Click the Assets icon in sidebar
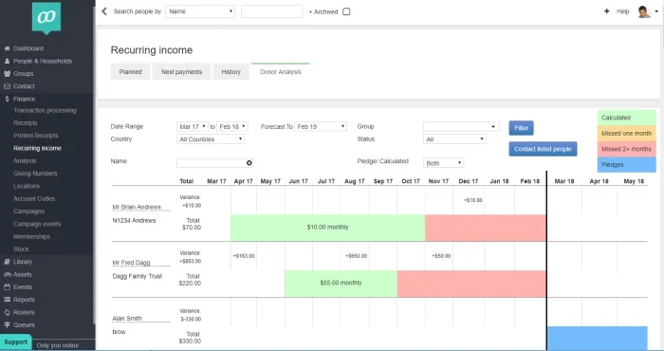The height and width of the screenshot is (351, 664). coord(7,274)
